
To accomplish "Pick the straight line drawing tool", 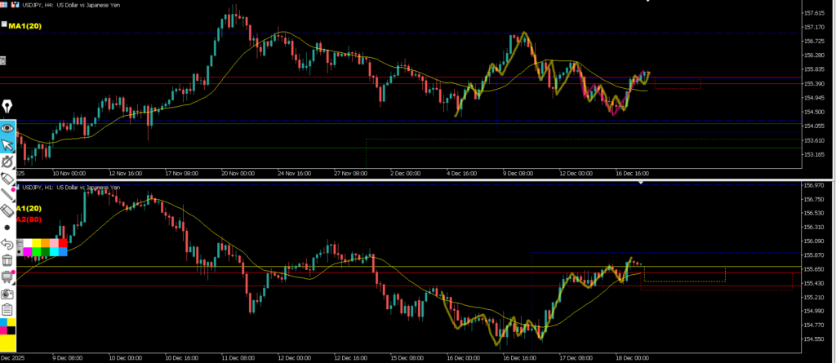I will [8, 194].
